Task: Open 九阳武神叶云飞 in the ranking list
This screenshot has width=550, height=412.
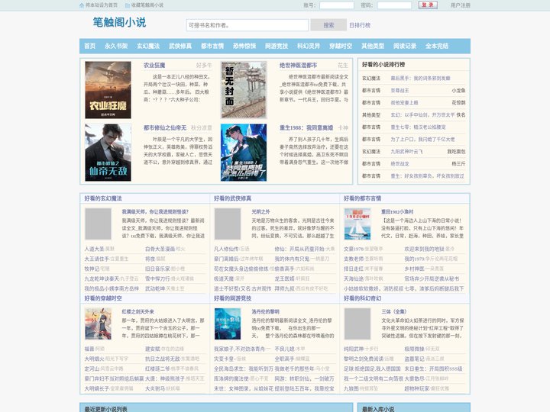Action: 407,151
